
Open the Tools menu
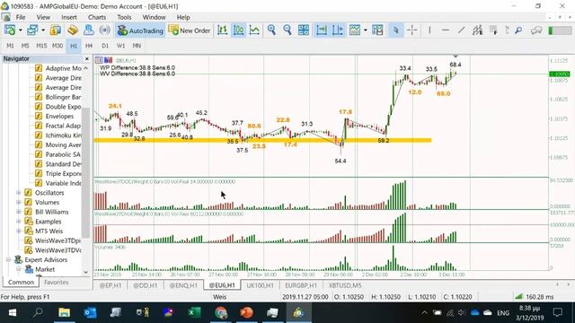click(x=124, y=17)
